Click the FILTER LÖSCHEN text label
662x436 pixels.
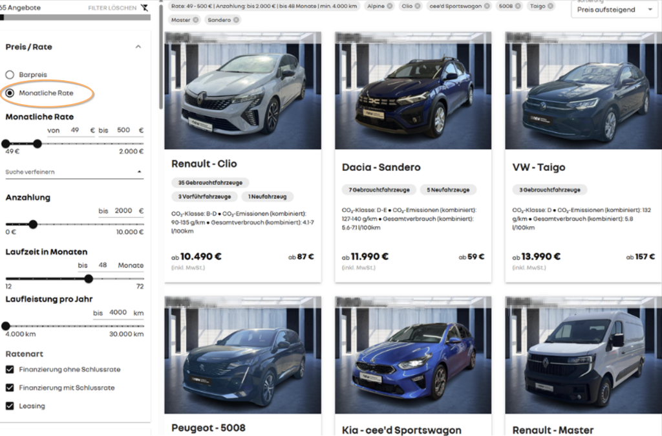coord(112,8)
